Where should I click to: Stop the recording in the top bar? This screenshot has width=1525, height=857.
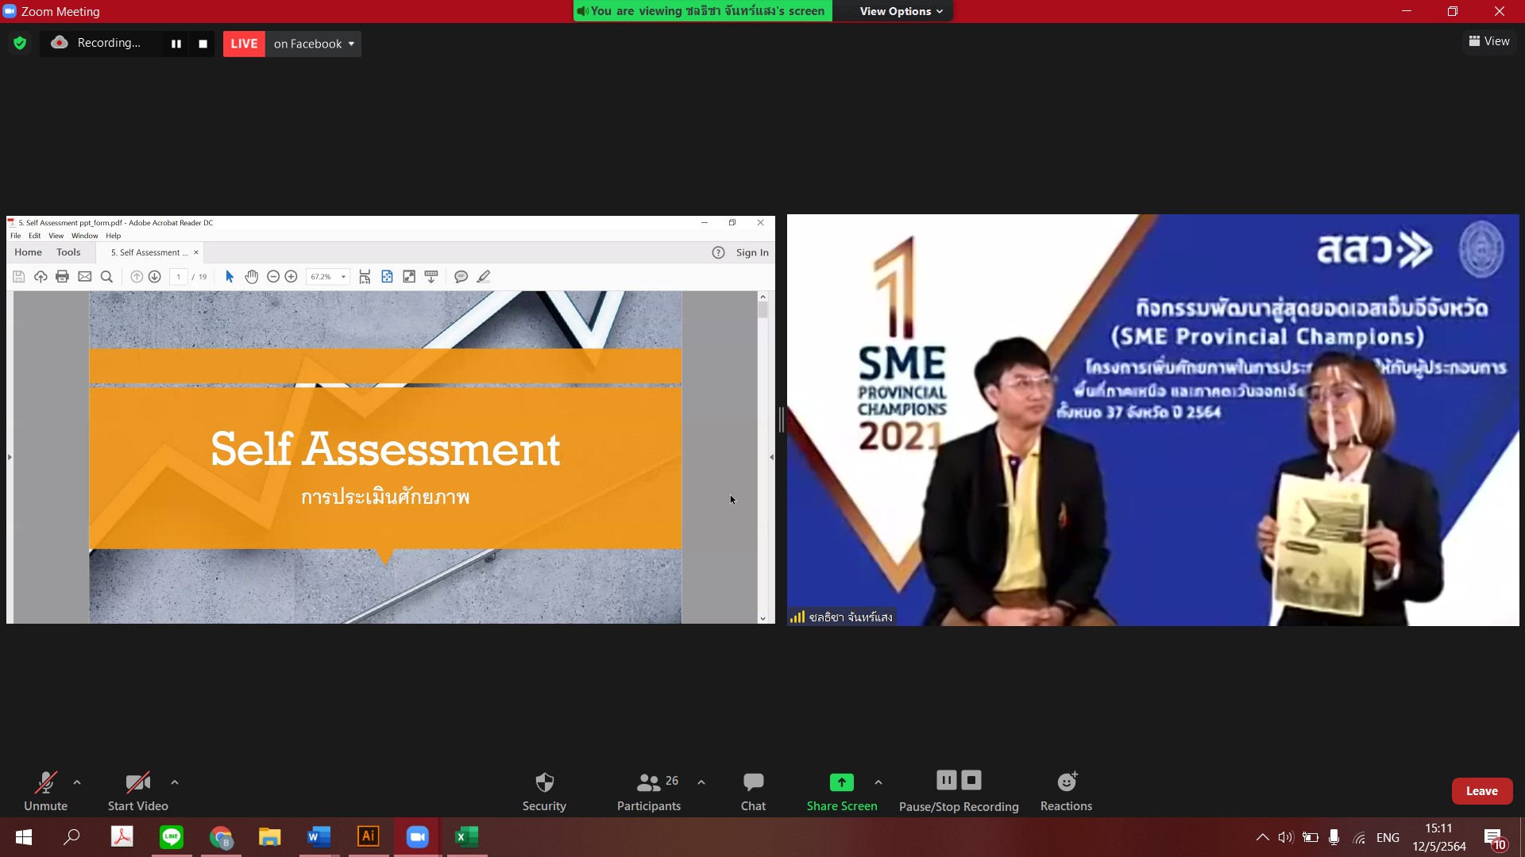[x=203, y=44]
